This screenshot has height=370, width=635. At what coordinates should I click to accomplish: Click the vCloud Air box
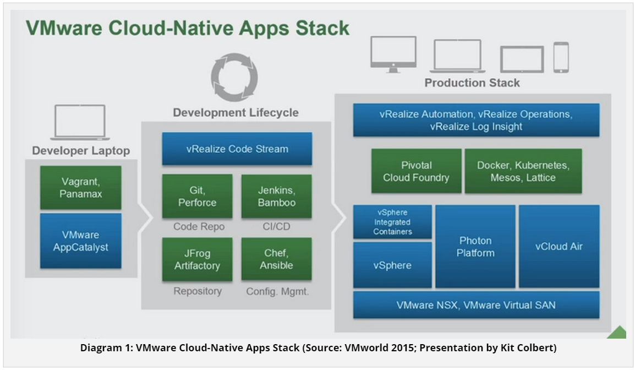[x=559, y=247]
